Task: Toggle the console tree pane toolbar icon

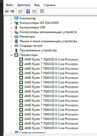Action: pyautogui.click(x=20, y=11)
